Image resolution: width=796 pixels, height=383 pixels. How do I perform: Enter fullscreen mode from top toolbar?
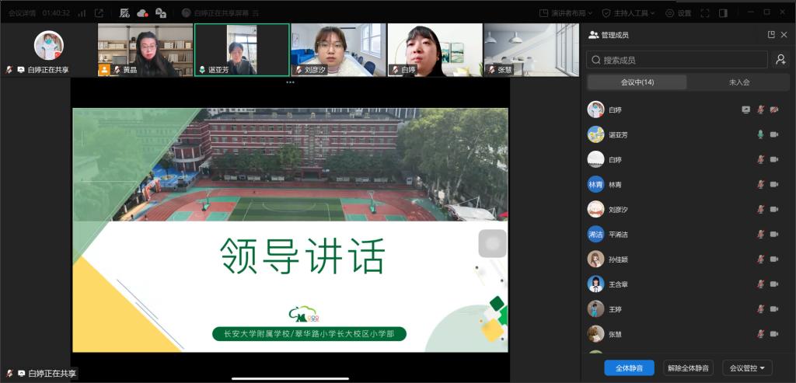tap(705, 13)
